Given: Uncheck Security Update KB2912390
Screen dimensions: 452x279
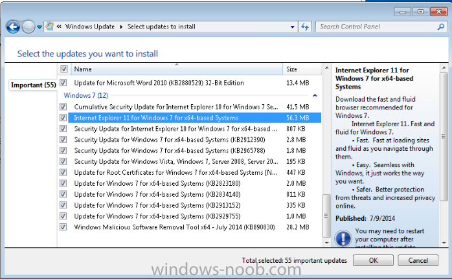Looking at the screenshot, I should [63, 140].
